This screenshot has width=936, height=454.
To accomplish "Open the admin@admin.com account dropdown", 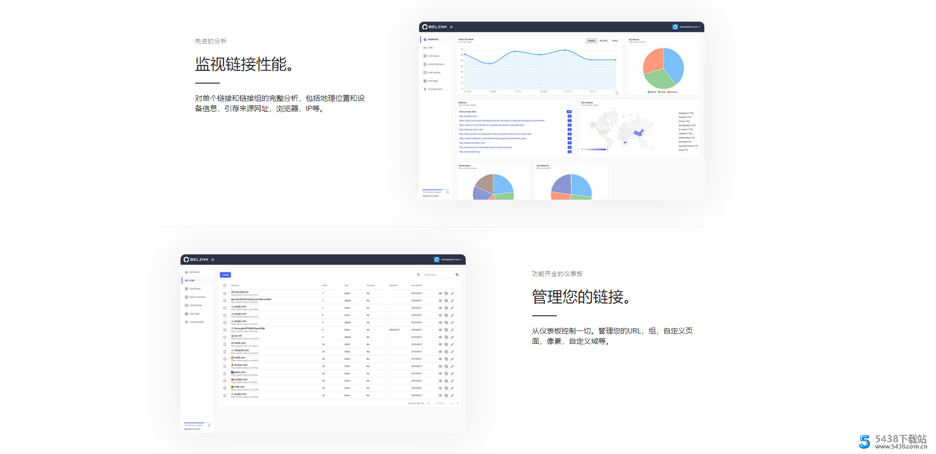I will 449,259.
